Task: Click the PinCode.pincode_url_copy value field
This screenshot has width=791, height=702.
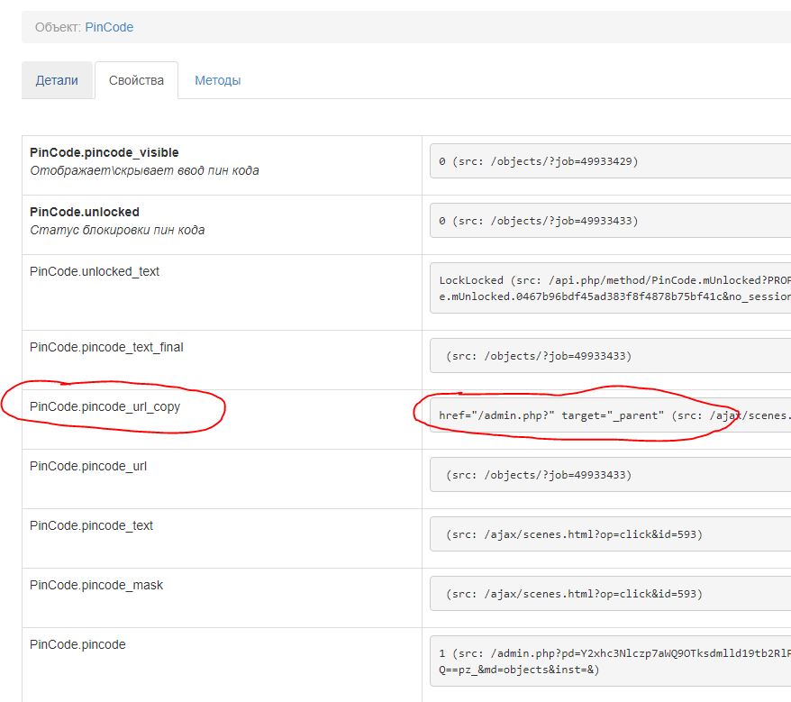Action: click(x=610, y=415)
